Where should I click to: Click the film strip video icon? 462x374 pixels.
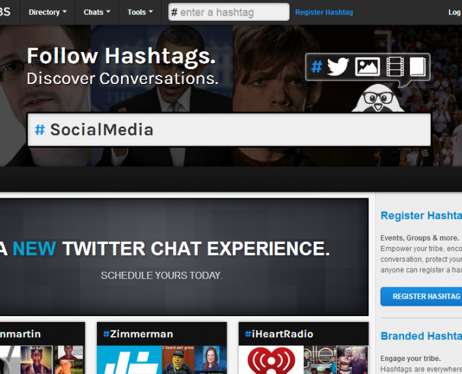395,66
